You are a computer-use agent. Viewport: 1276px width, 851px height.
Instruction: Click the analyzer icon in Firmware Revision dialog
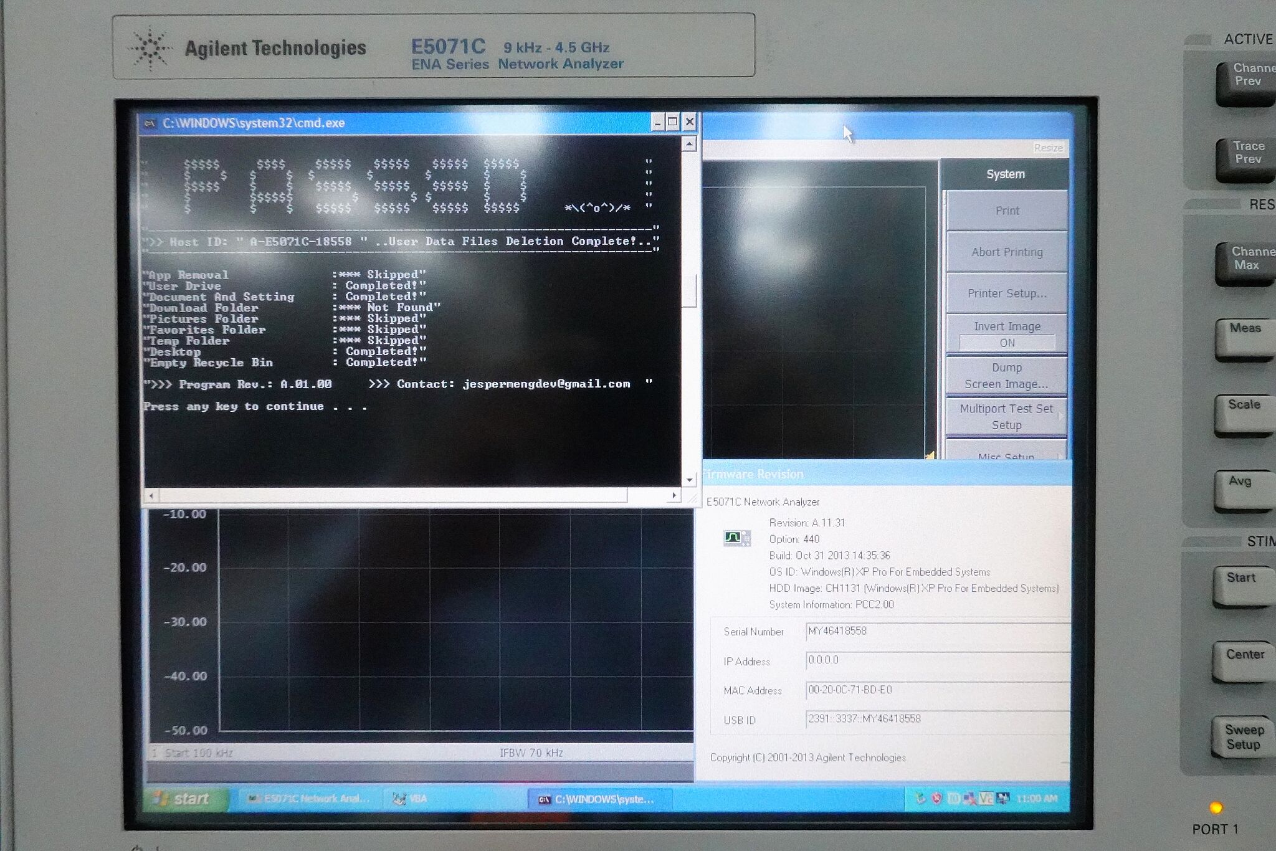pos(737,538)
